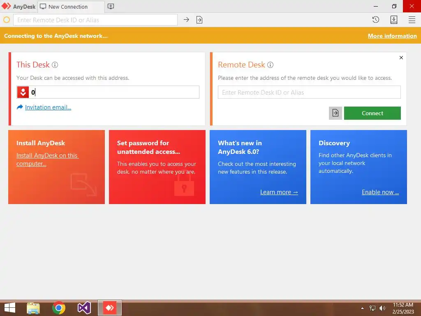Open Visual Studio from the taskbar
Viewport: 421px width, 316px height.
coord(84,308)
